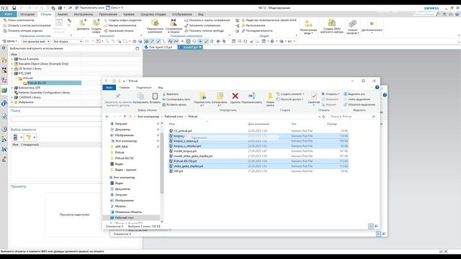The height and width of the screenshot is (259, 461).
Task: Click the gear icon atop the NX resource bar
Action: pos(4,48)
